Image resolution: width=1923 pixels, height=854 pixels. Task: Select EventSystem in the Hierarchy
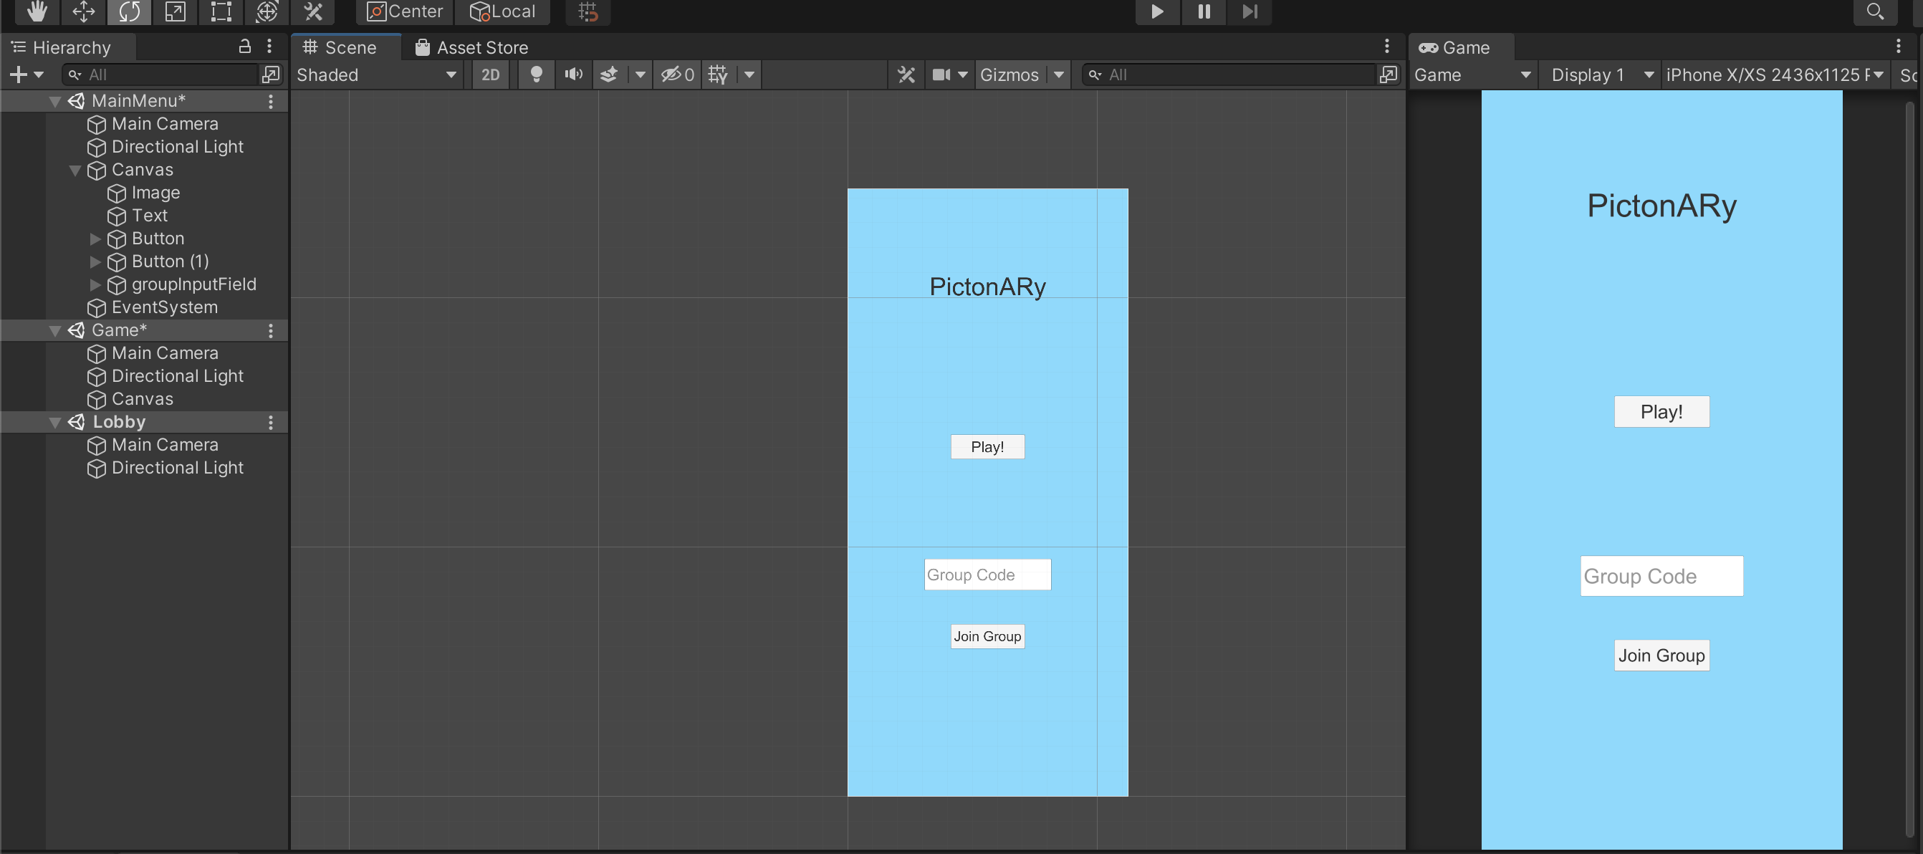coord(164,307)
